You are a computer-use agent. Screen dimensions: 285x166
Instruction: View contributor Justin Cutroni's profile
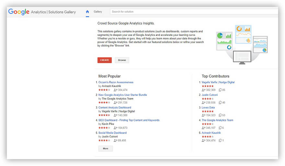(210, 95)
